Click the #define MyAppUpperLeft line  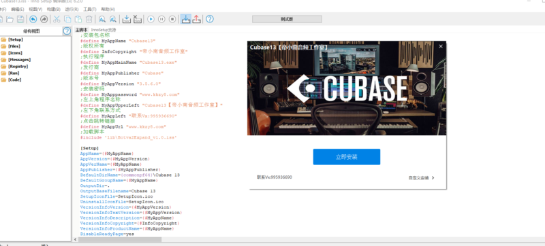click(x=151, y=105)
